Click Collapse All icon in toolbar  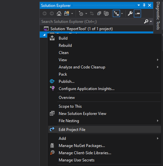[99, 13]
